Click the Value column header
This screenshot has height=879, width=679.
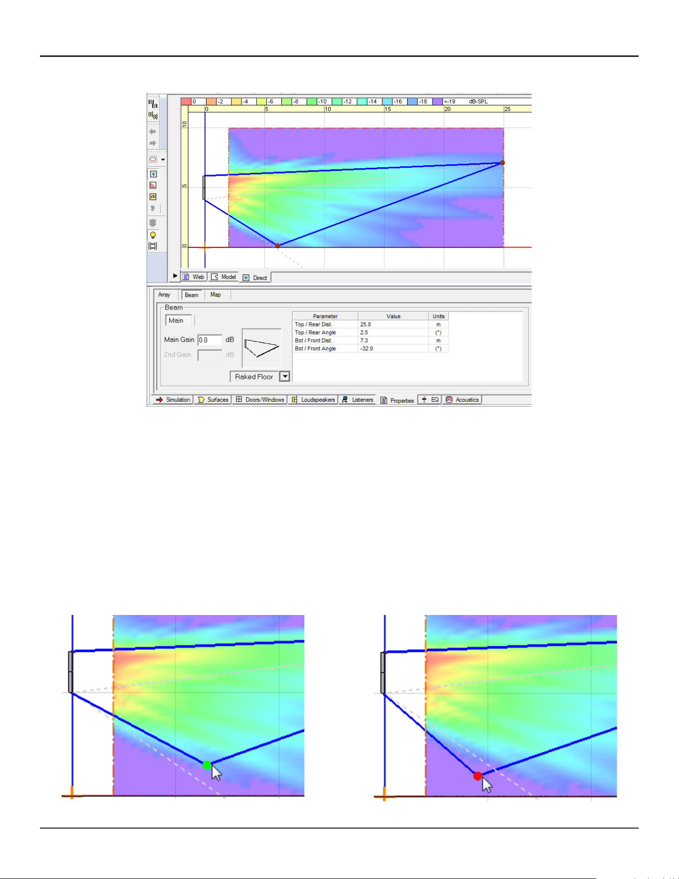(393, 316)
